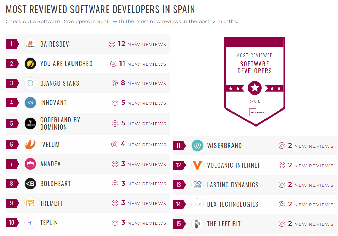Click new reviews text in Dex Technologies row
338x236 pixels.
click(x=311, y=204)
